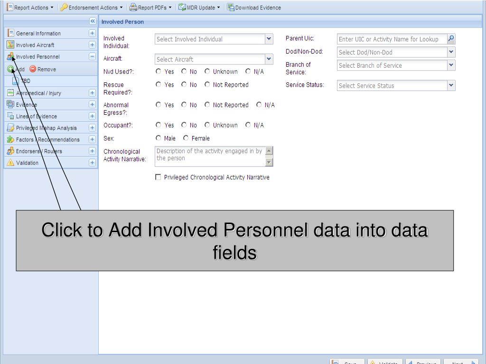The width and height of the screenshot is (486, 364).
Task: Collapse the sidebar with double-arrow icon
Action: [x=93, y=21]
